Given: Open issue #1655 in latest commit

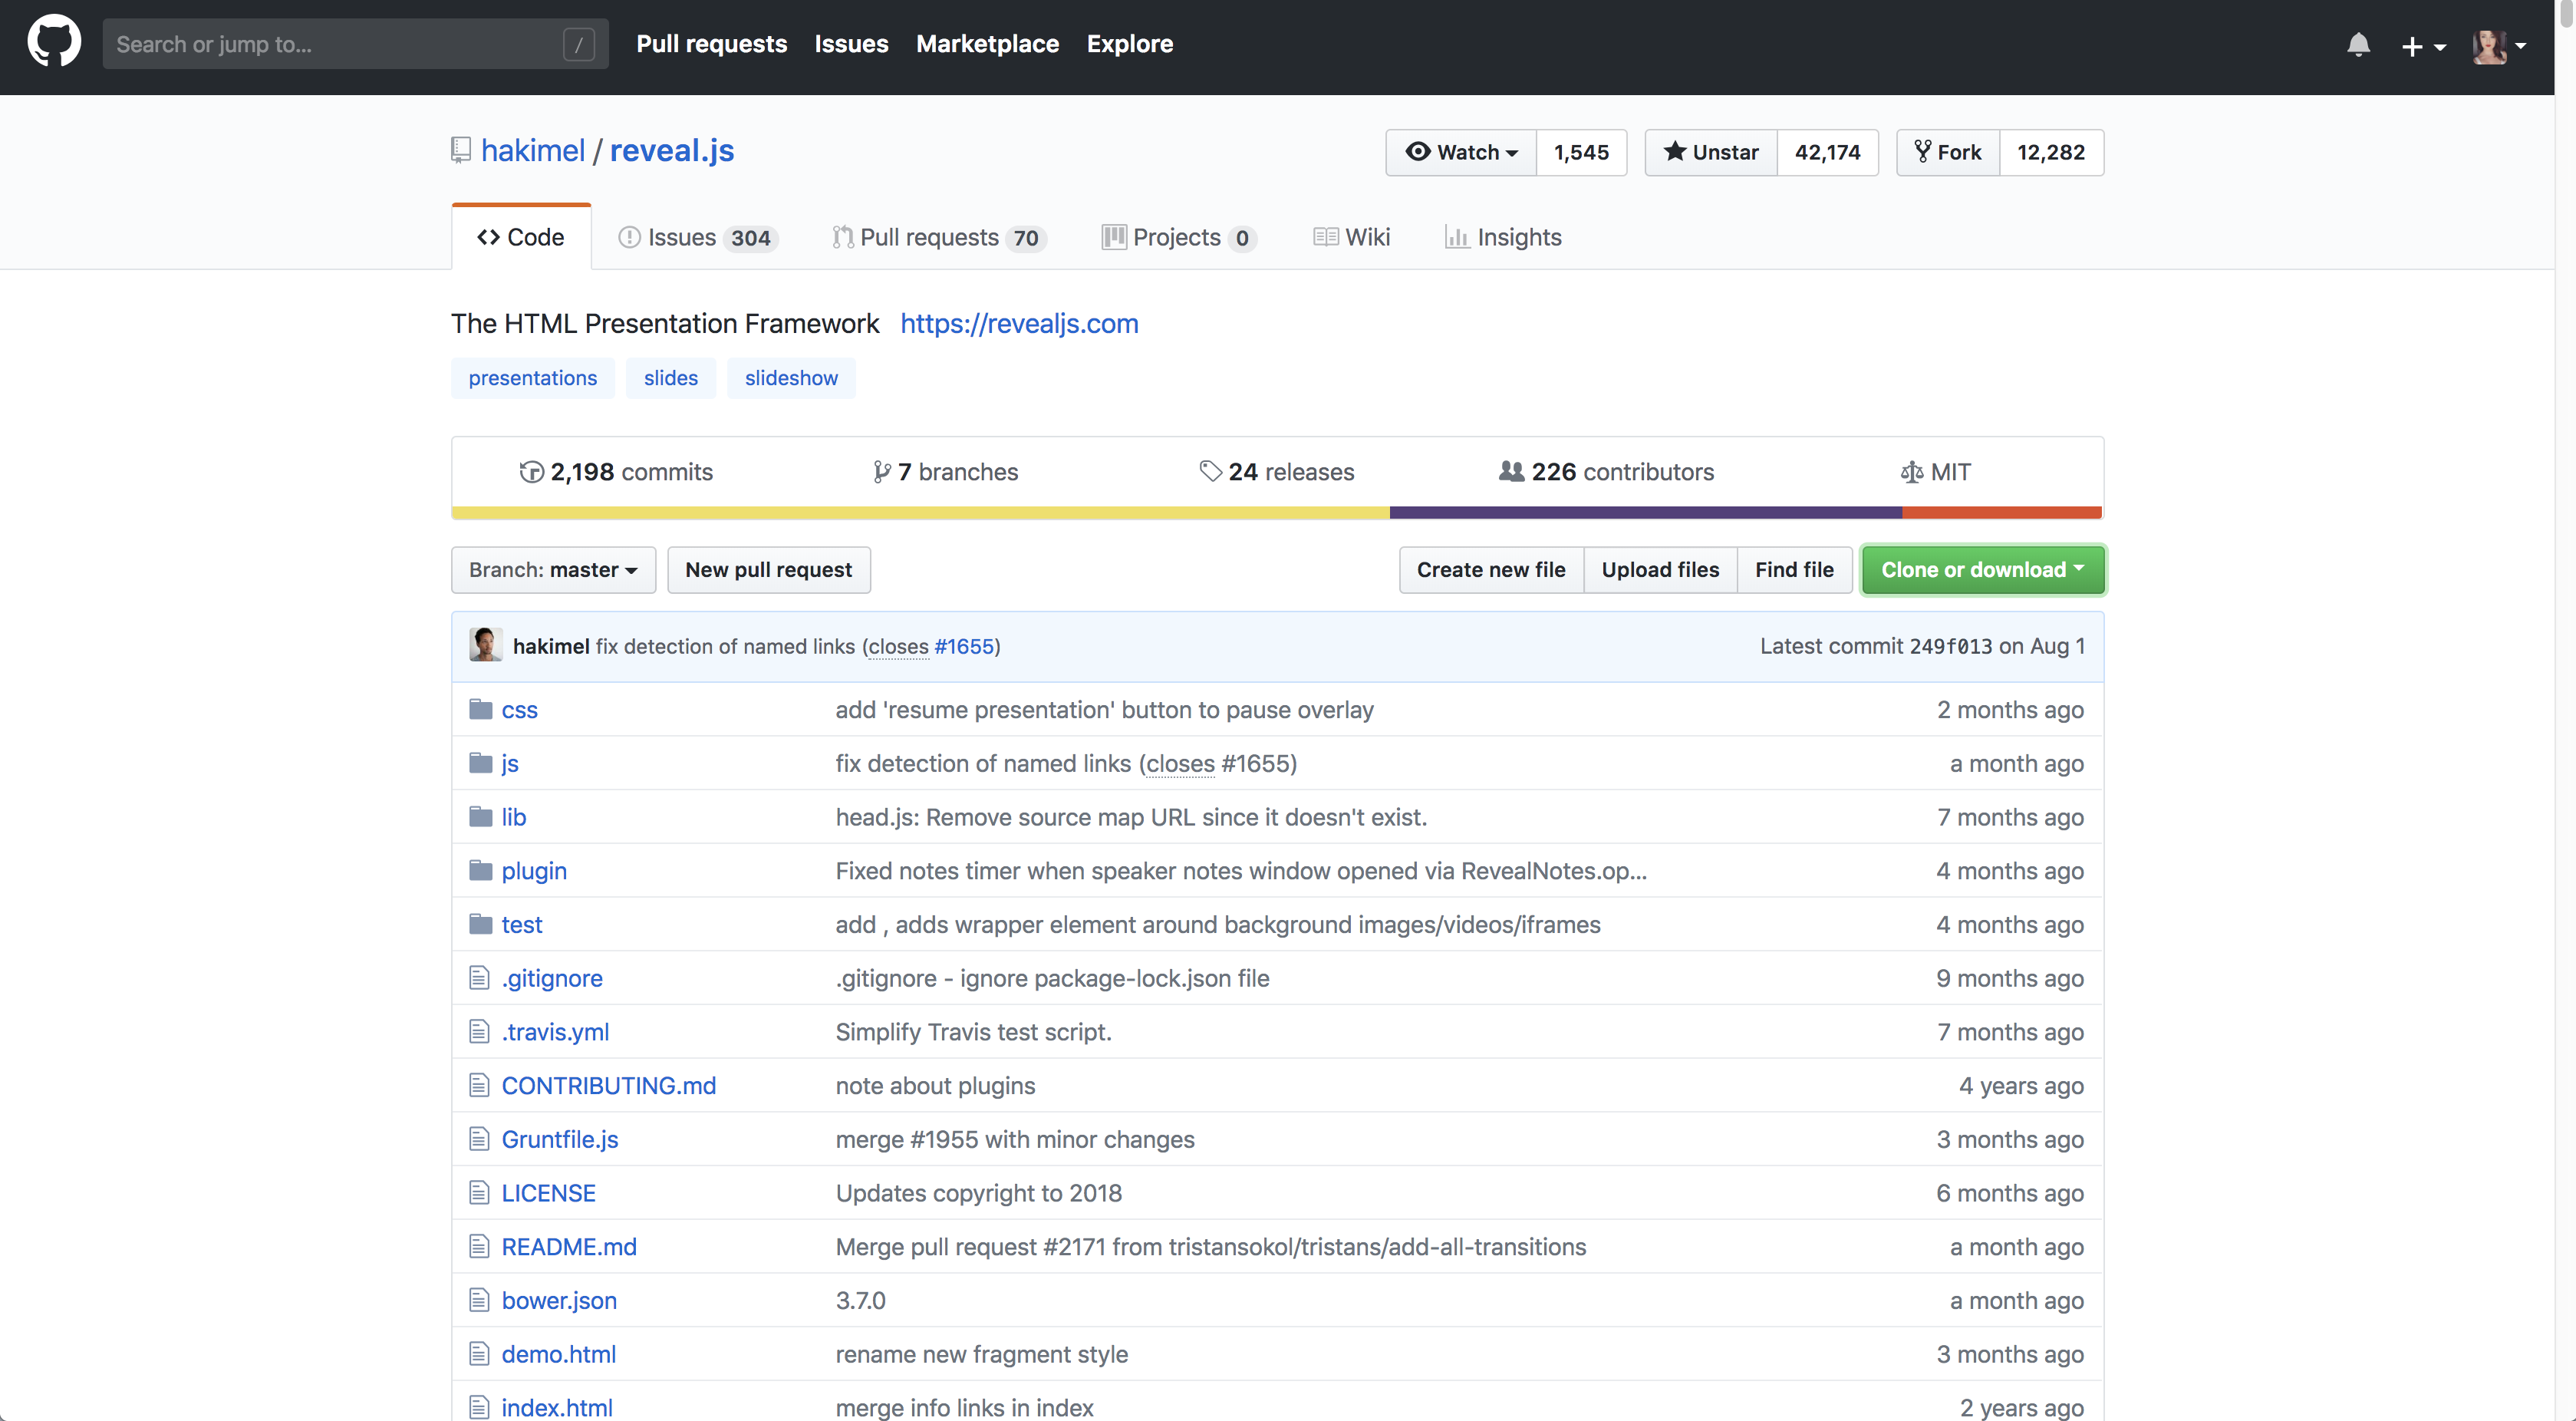Looking at the screenshot, I should pos(964,647).
